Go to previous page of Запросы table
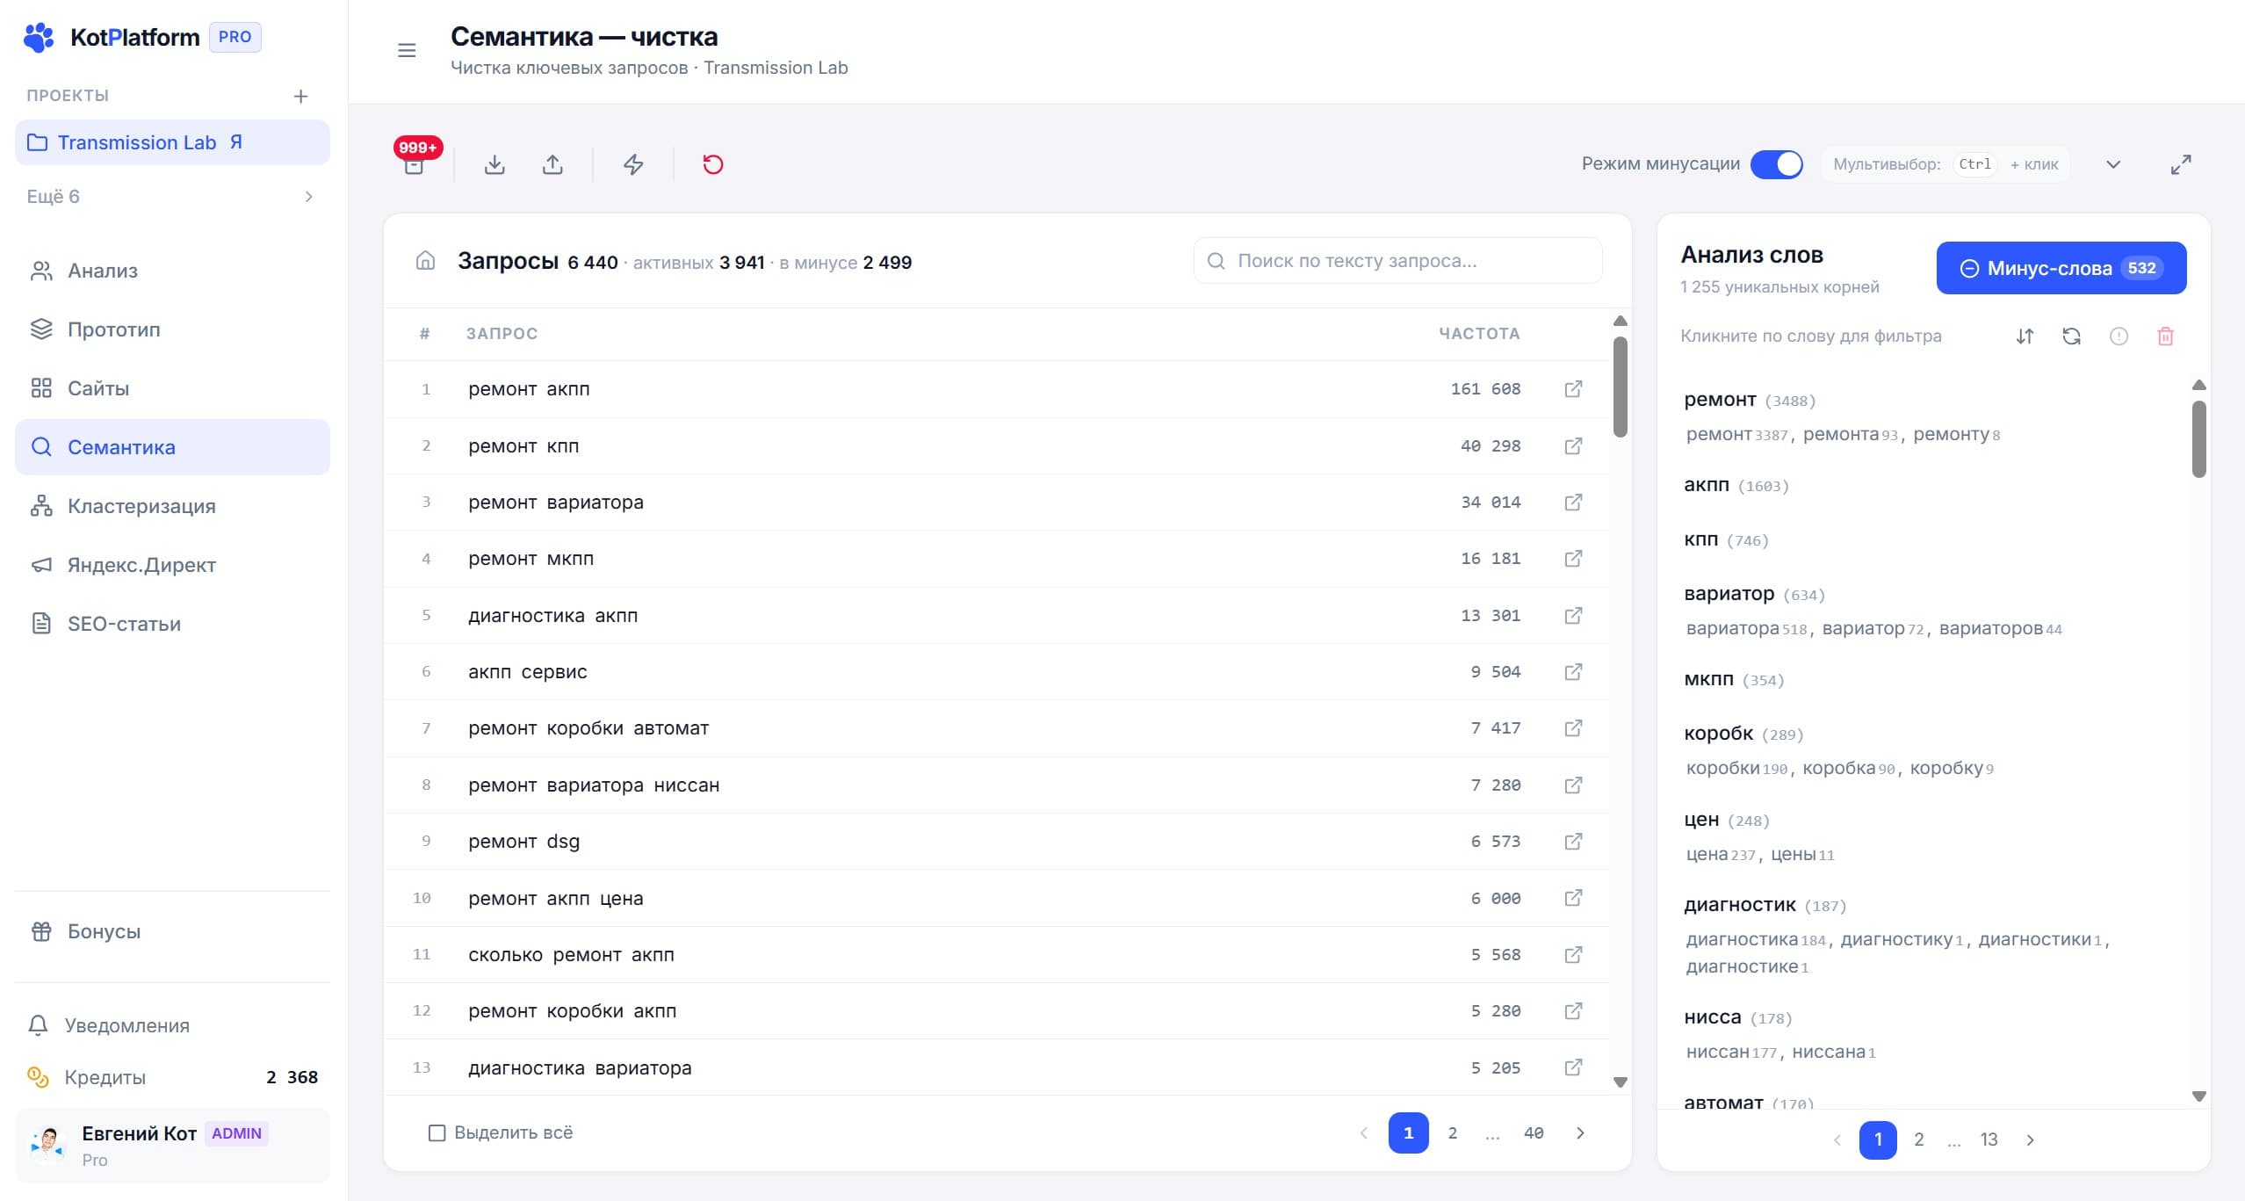Screen dimensions: 2245x1201 pyautogui.click(x=1364, y=1133)
